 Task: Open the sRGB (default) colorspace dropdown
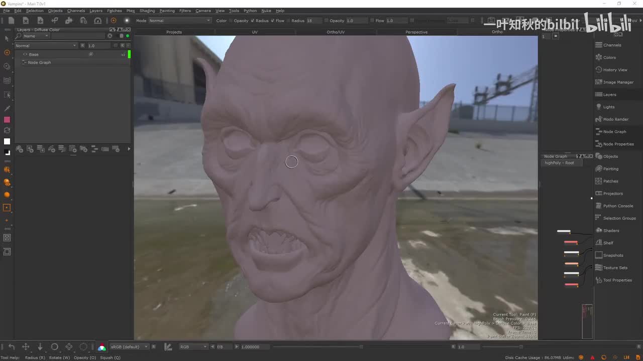click(130, 346)
